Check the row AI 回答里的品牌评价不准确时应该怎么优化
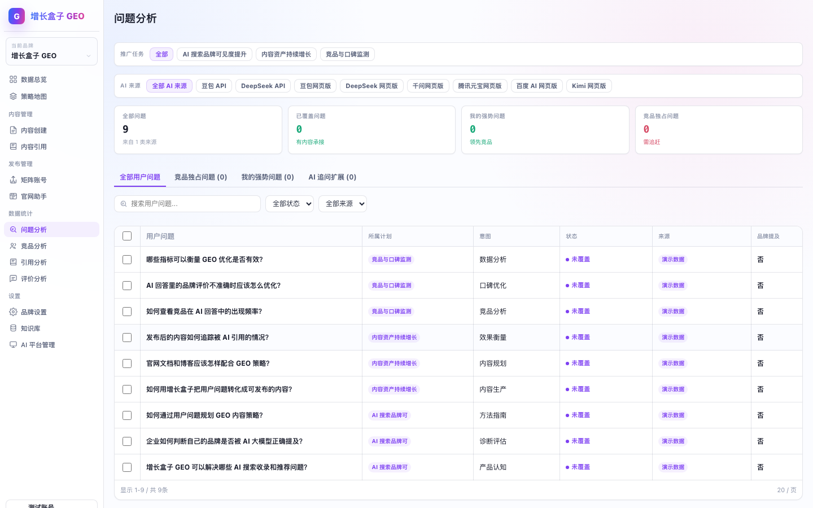Screen dimensions: 813x508 click(127, 286)
